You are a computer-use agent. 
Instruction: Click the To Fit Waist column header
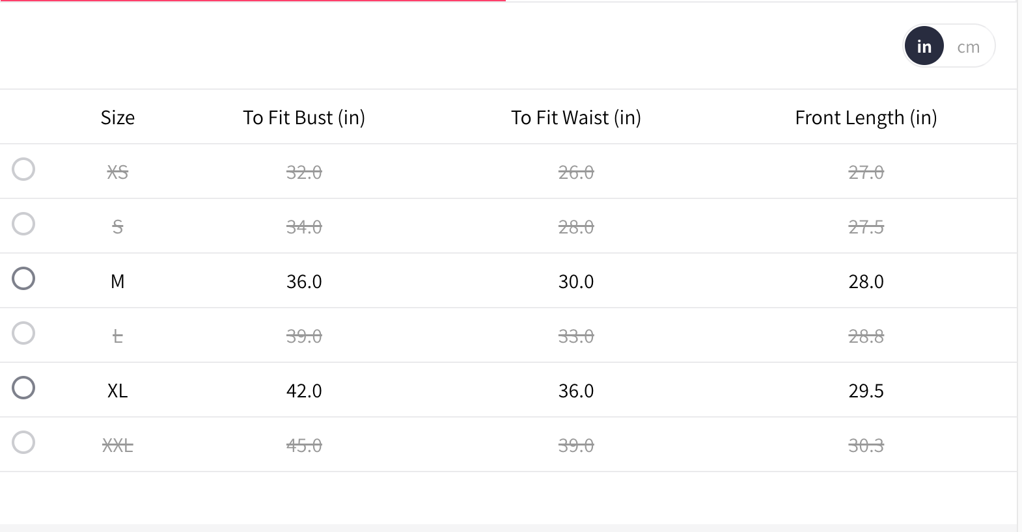pos(576,118)
